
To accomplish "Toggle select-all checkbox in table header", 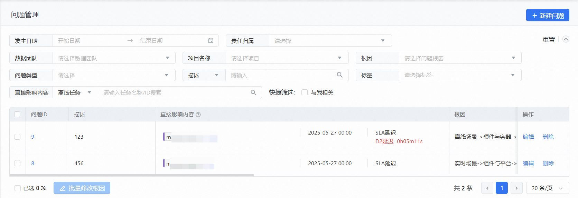I will 17,114.
